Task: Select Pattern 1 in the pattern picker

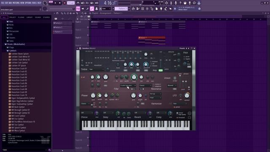Action: 62,23
